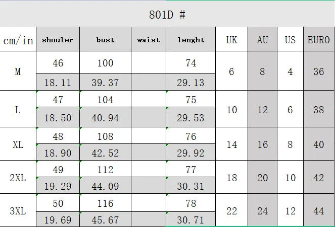
Task: Select the M size row label
Action: 18,71
